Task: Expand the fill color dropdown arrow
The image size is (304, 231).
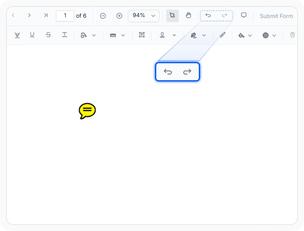Action: coord(250,36)
